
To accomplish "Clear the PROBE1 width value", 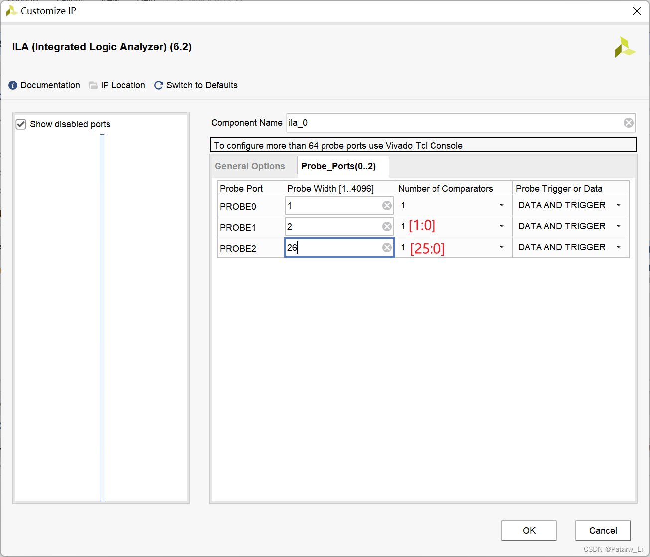I will pos(387,227).
